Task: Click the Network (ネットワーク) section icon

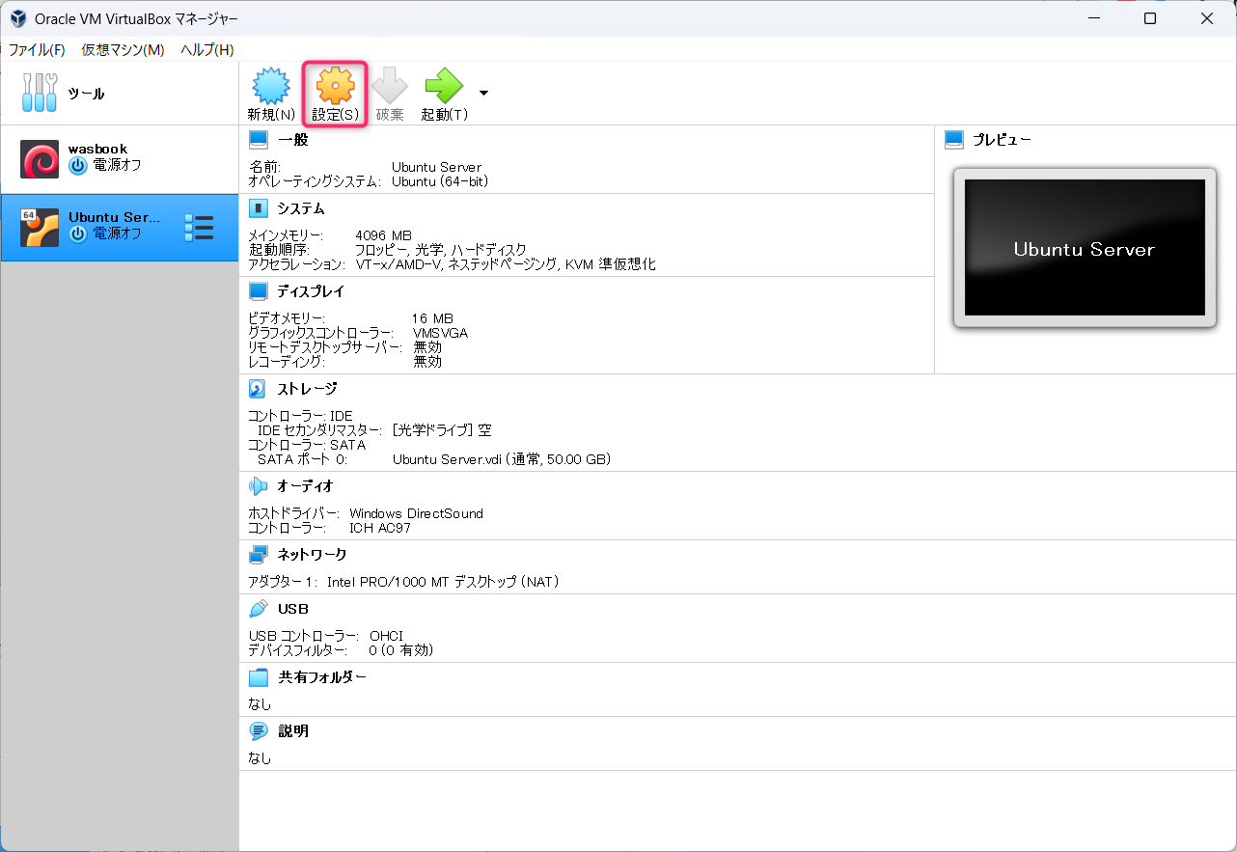Action: click(x=258, y=555)
